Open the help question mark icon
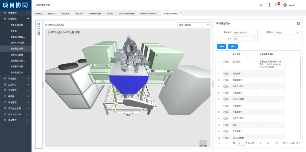Image resolution: width=306 pixels, height=152 pixels. pos(269,5)
